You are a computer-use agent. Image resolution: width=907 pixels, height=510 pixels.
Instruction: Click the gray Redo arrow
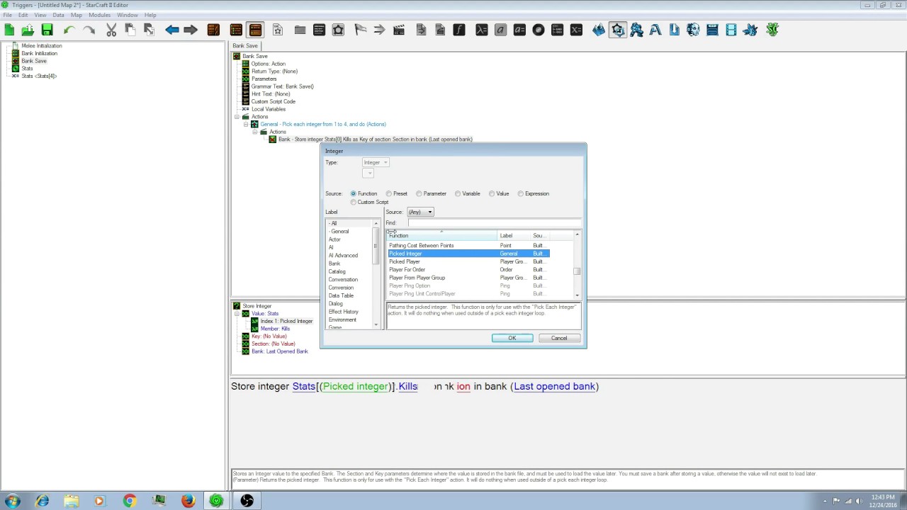(x=89, y=30)
